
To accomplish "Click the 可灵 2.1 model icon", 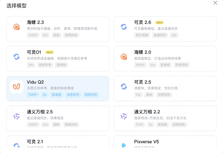I will point(16,145).
